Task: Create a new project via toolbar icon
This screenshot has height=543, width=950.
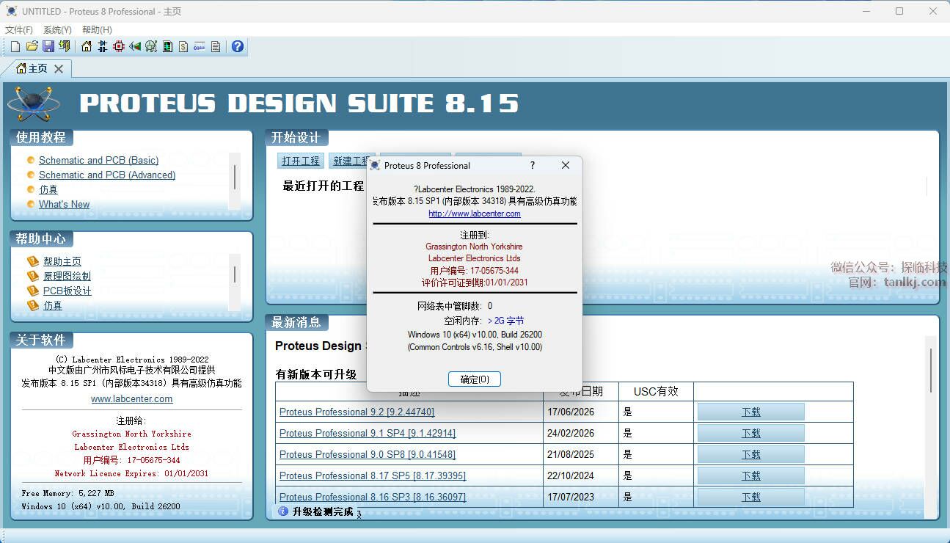Action: click(x=15, y=46)
